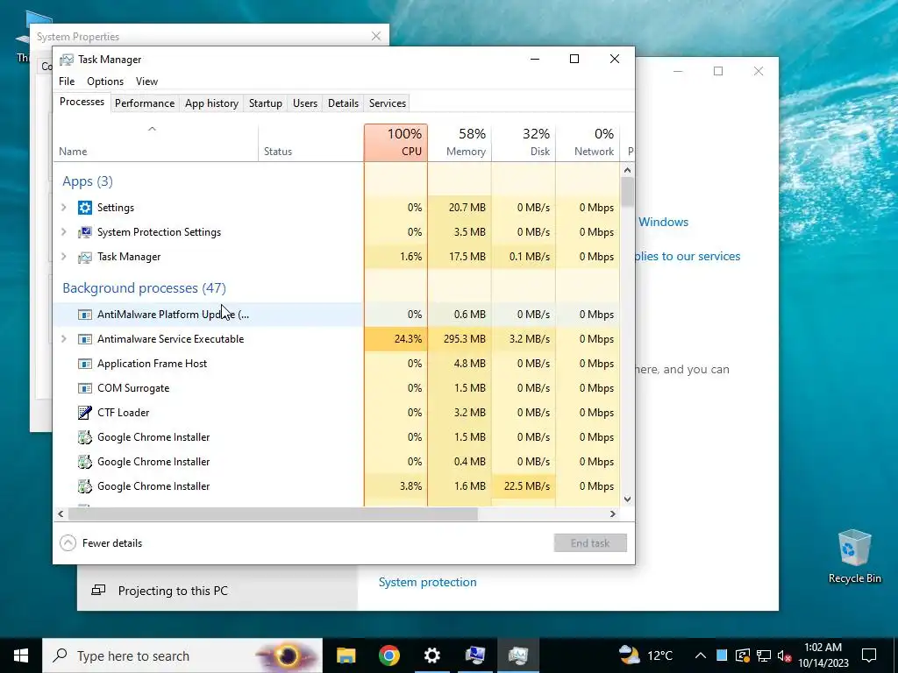Switch to the App history tab
The image size is (898, 673).
(211, 103)
